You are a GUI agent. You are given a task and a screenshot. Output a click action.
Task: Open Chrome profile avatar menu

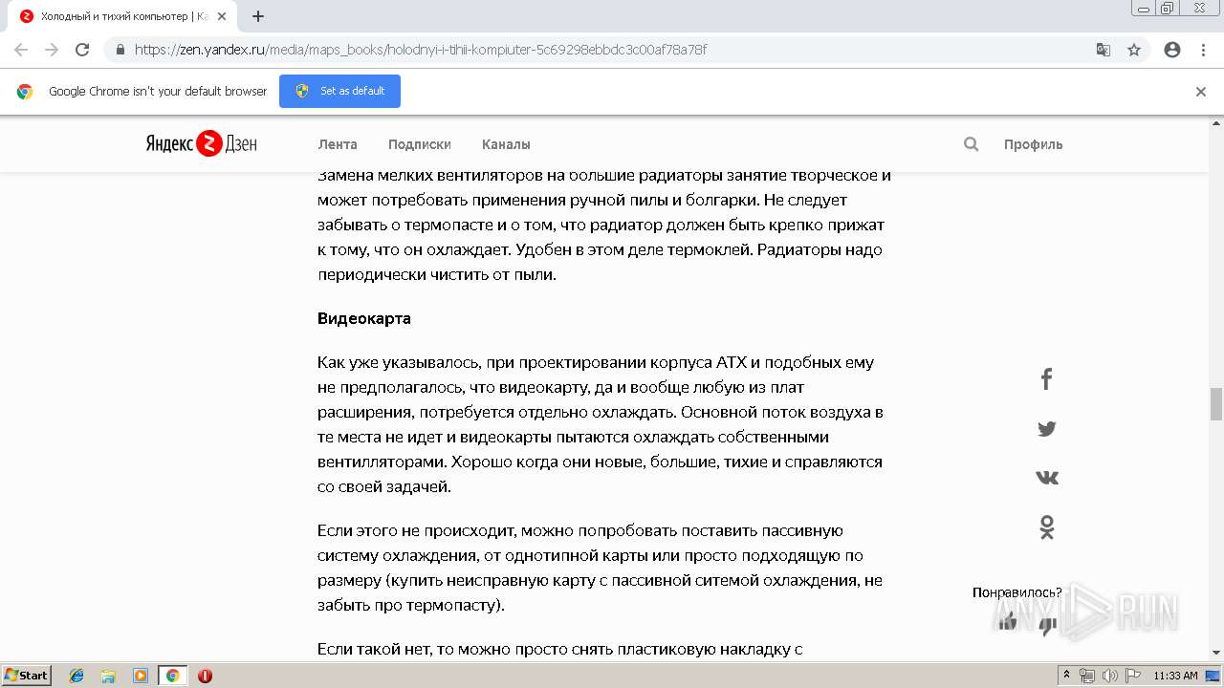[x=1172, y=50]
